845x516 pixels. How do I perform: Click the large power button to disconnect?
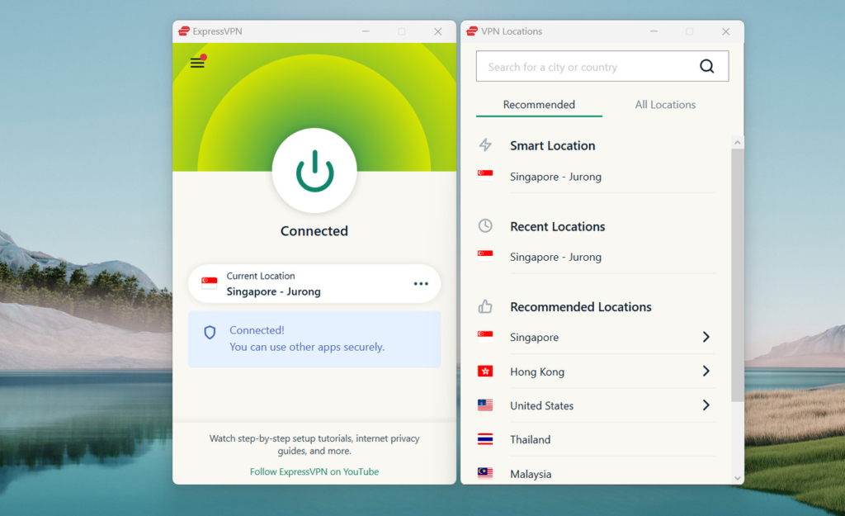pyautogui.click(x=314, y=170)
